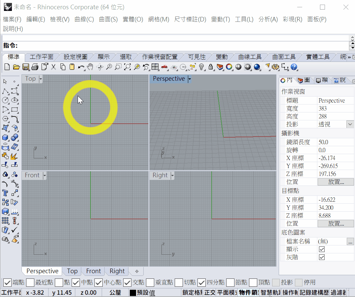The image size is (355, 297).
Task: Open the Perspective viewport title dropdown
Action: coord(190,79)
